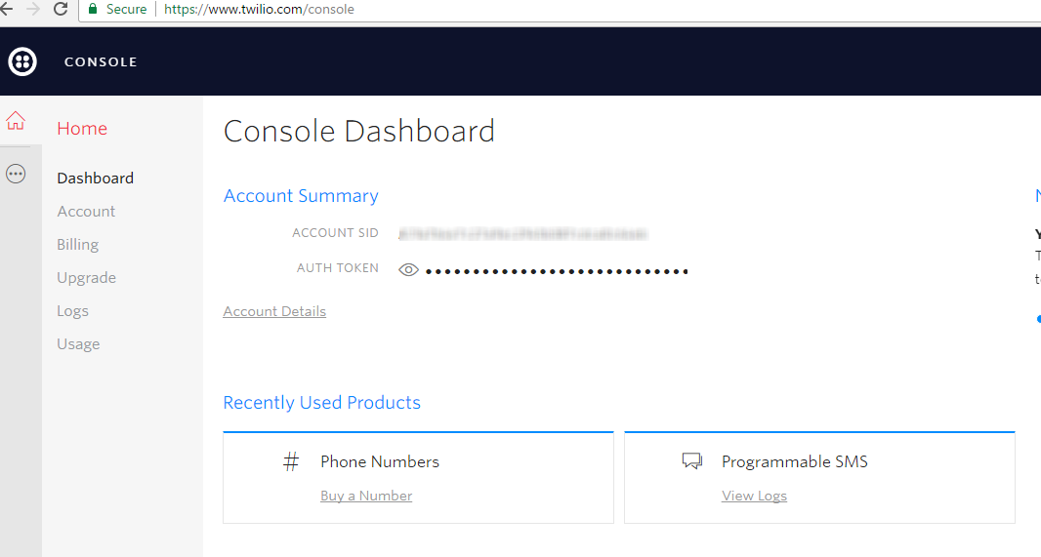
Task: Click the Phone Numbers card title
Action: pyautogui.click(x=380, y=461)
